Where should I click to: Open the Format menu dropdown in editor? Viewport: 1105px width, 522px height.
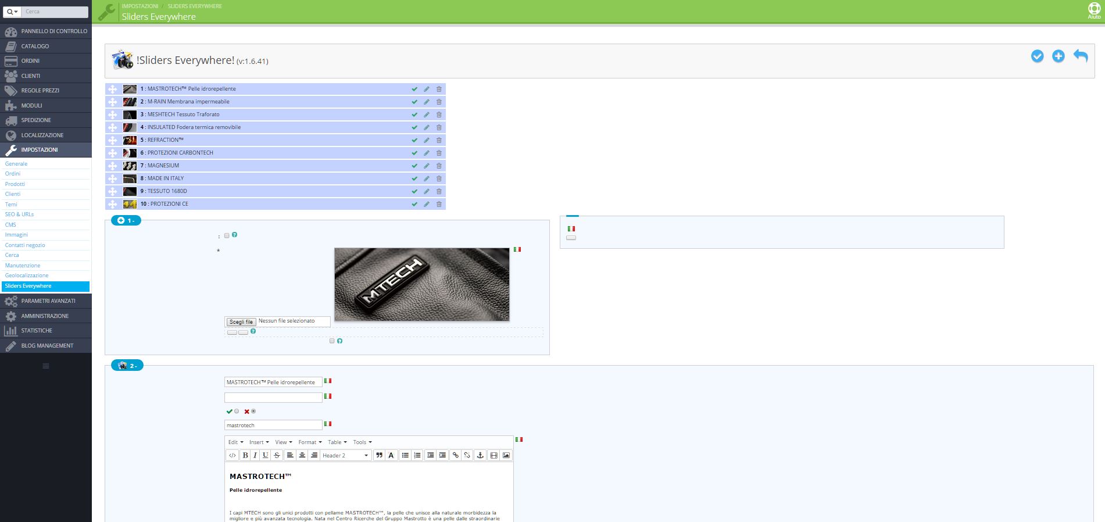point(310,442)
